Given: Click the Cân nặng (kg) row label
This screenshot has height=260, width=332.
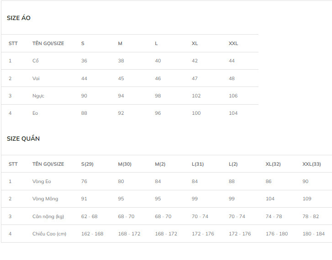Looking at the screenshot, I should click(x=48, y=216).
